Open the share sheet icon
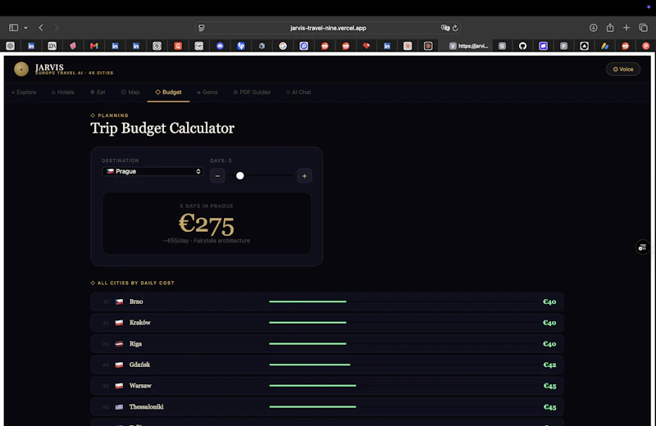 [x=610, y=28]
